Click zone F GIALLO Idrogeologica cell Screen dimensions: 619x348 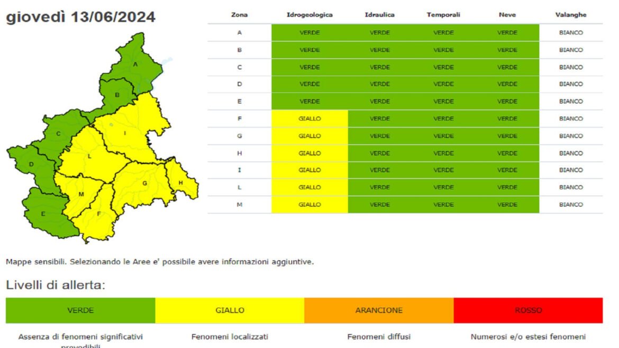[x=309, y=119]
